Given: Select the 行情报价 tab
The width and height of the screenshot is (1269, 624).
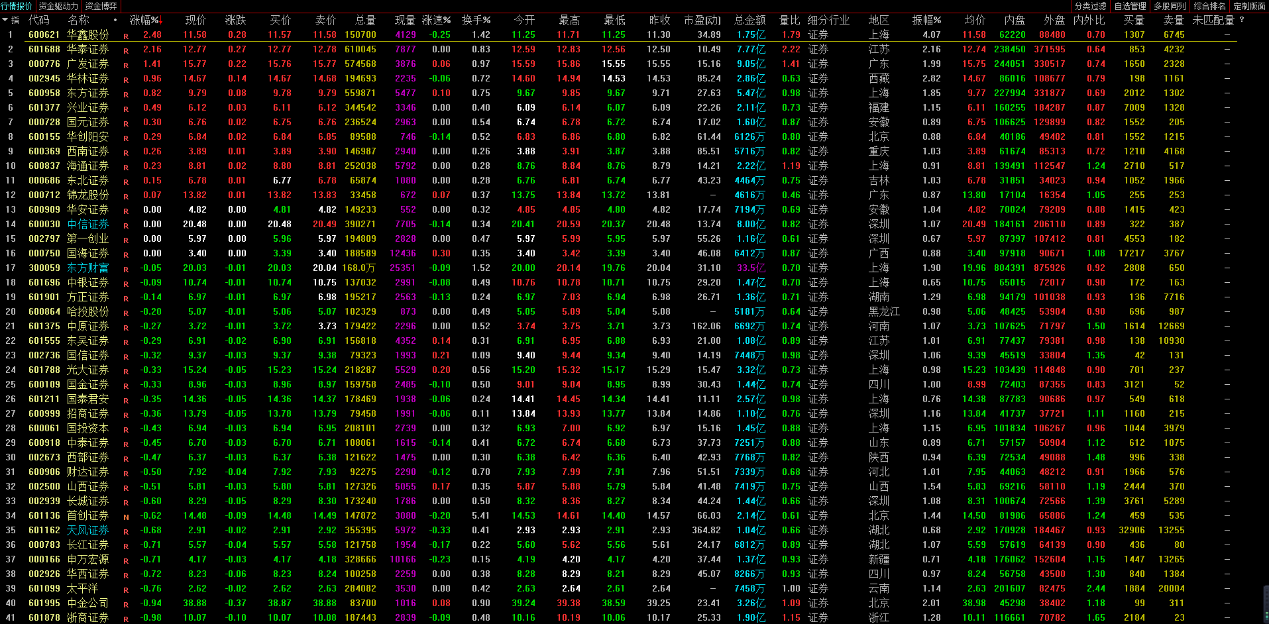Looking at the screenshot, I should click(x=17, y=6).
